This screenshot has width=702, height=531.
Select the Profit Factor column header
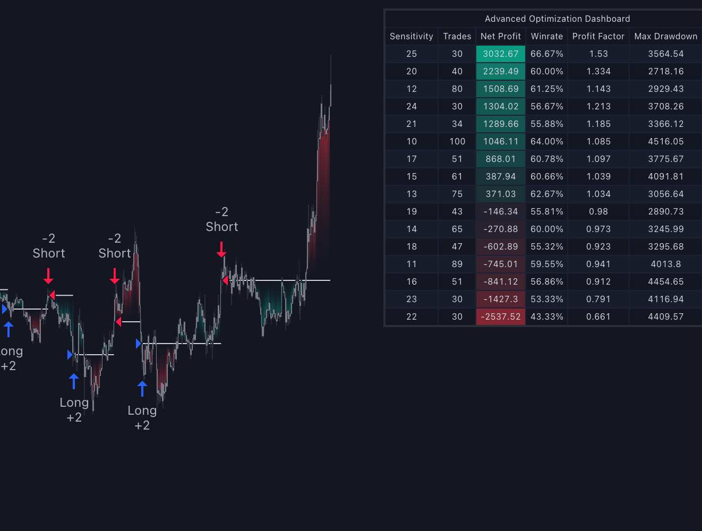[598, 36]
